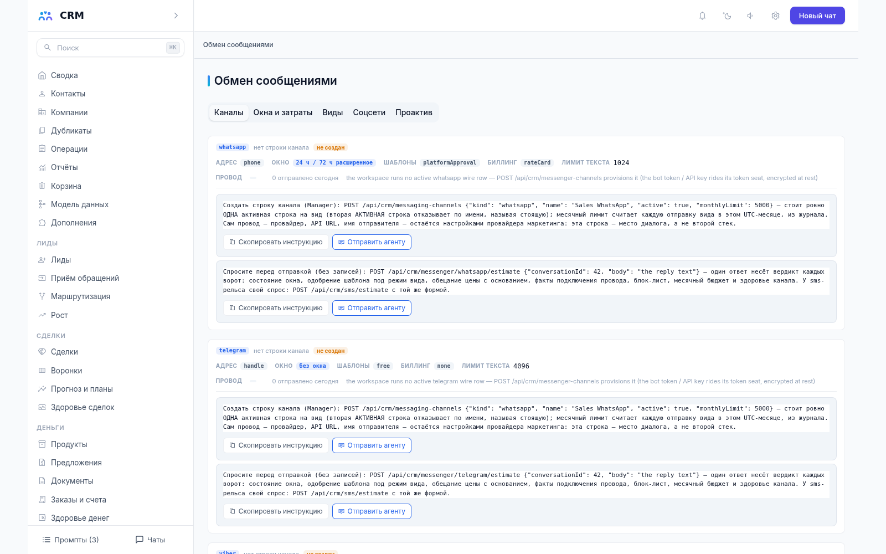Send telegram channel creation instruction to agent
Screen dimensions: 886x554
(x=372, y=445)
